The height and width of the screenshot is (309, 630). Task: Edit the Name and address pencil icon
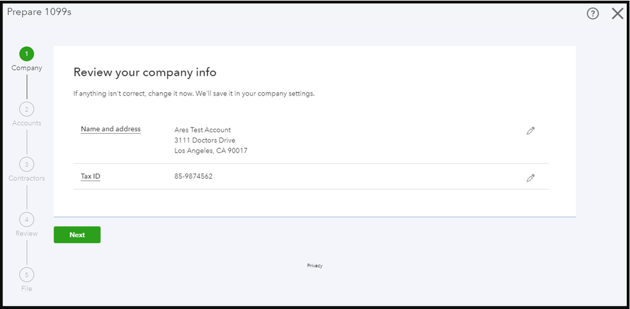[x=530, y=131]
